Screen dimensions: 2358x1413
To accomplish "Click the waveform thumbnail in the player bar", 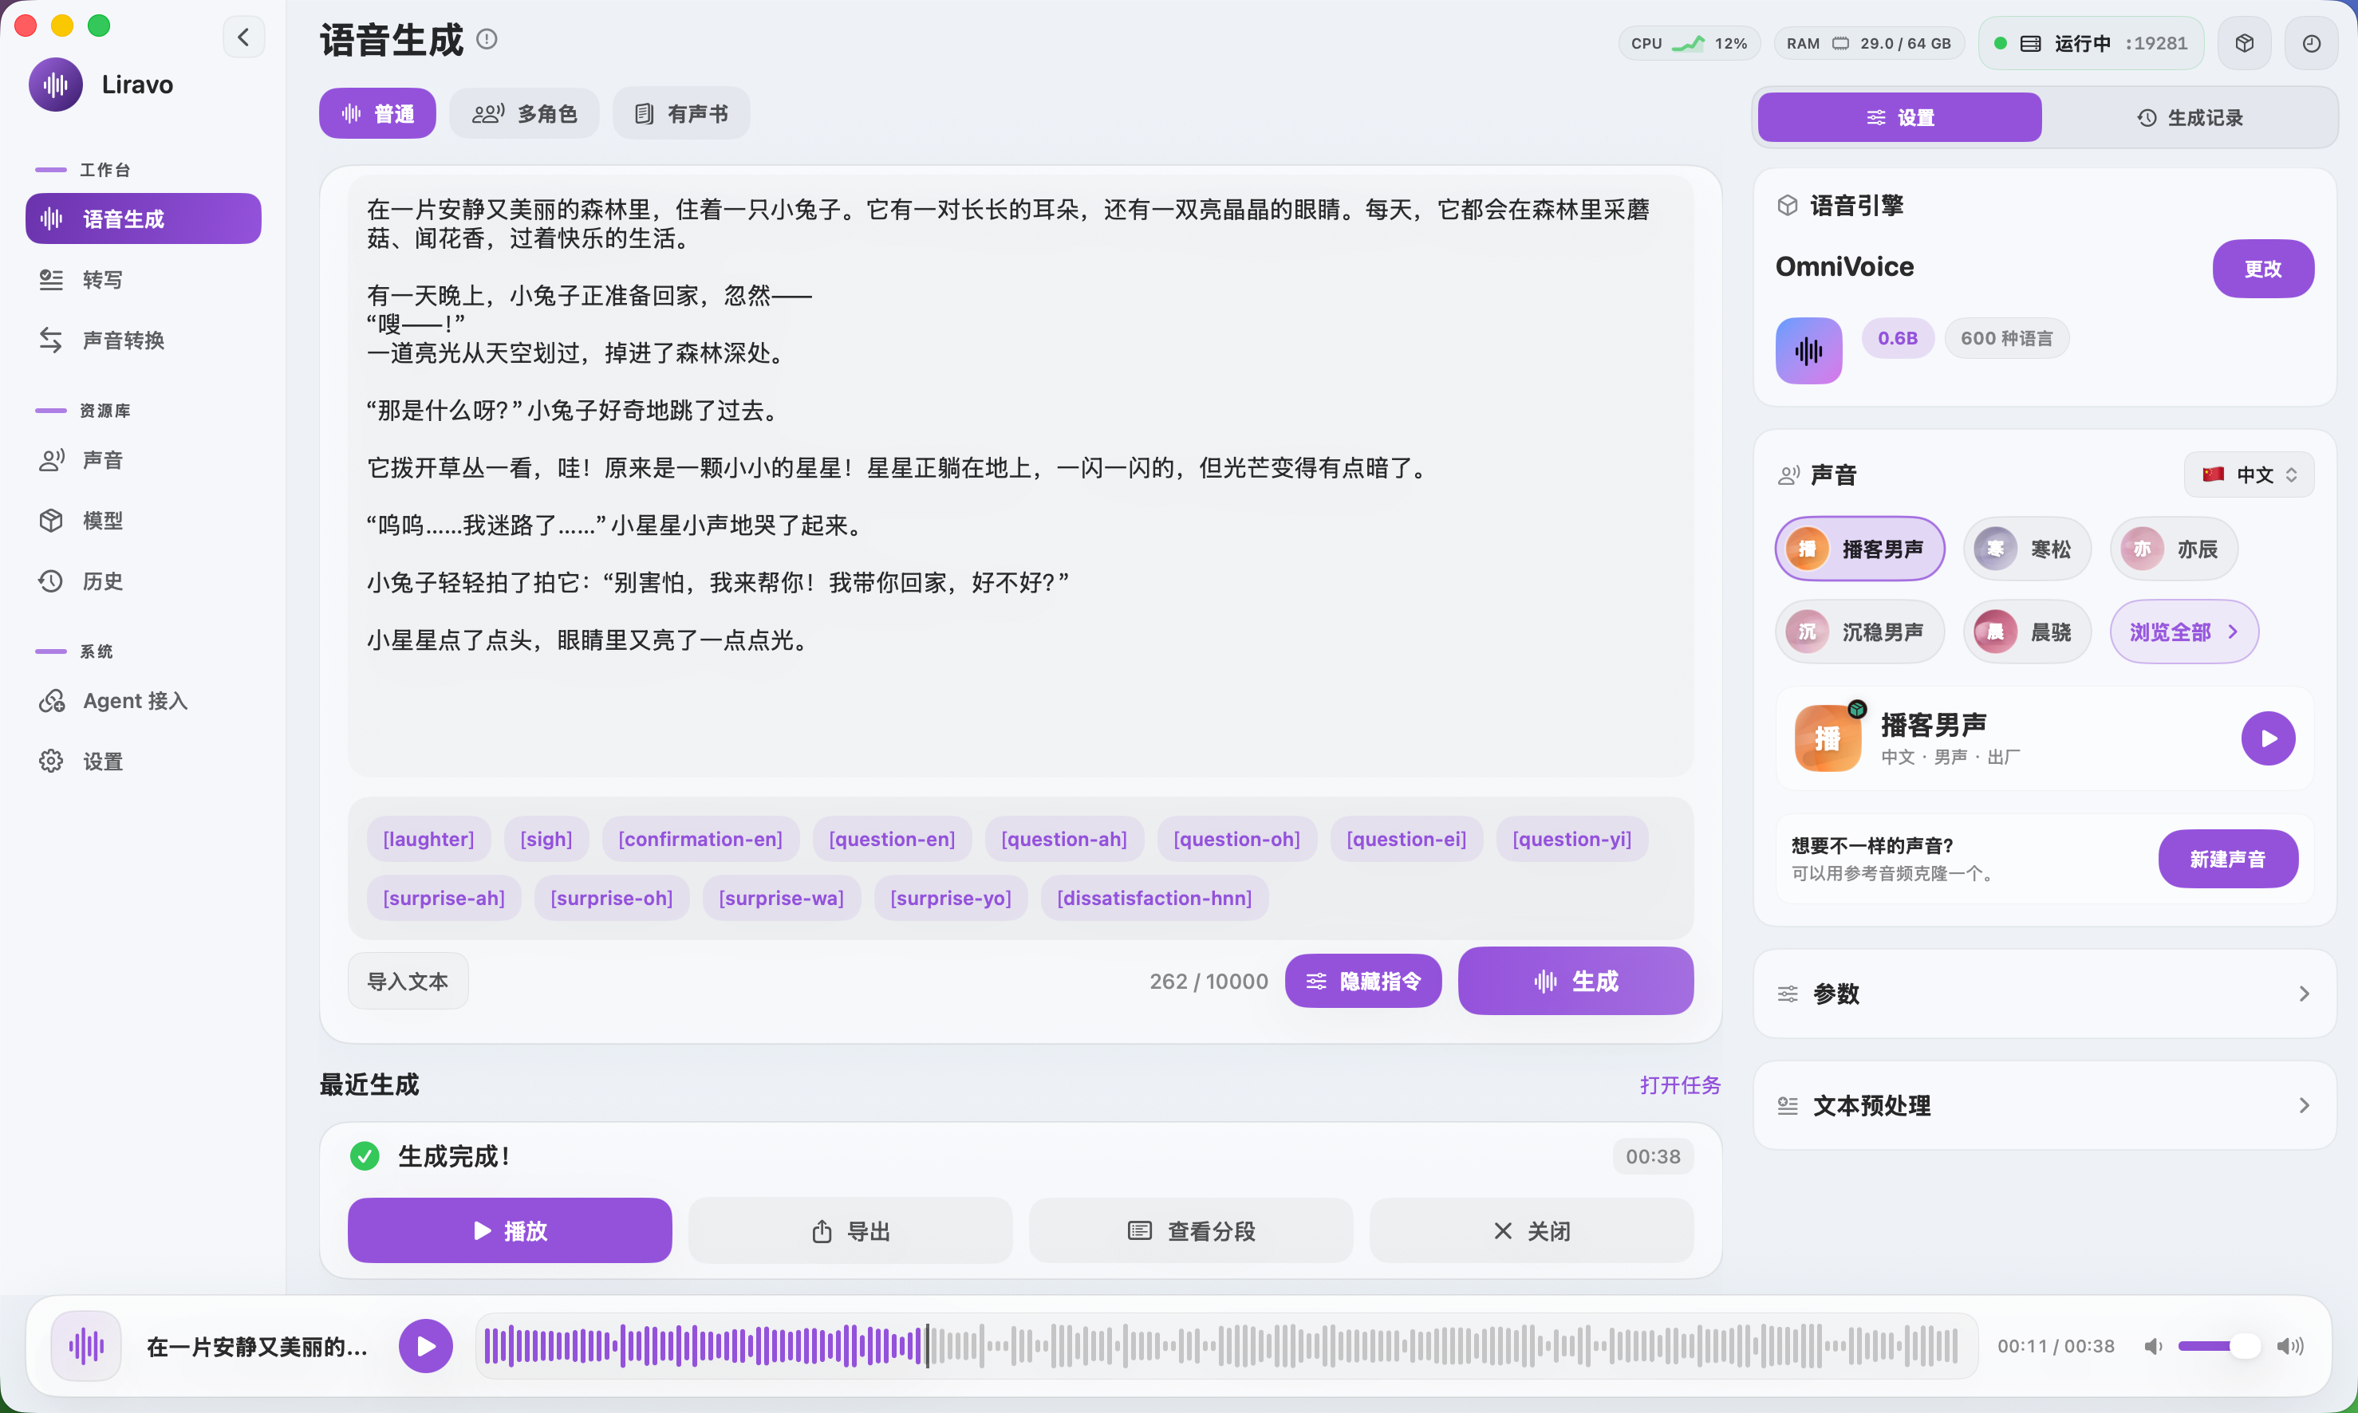I will [x=85, y=1345].
